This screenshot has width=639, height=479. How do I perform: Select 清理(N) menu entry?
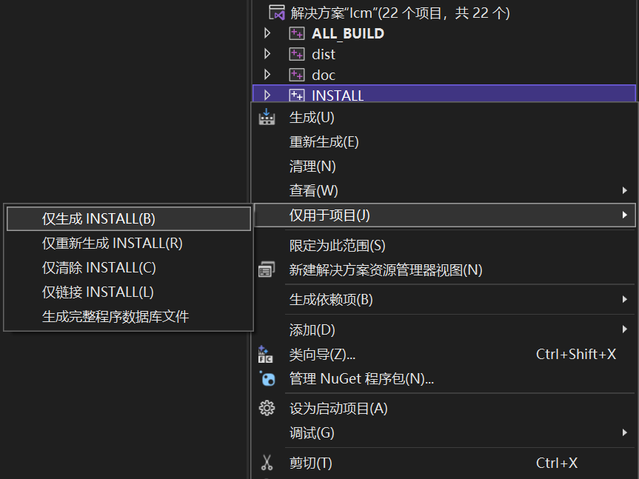444,166
